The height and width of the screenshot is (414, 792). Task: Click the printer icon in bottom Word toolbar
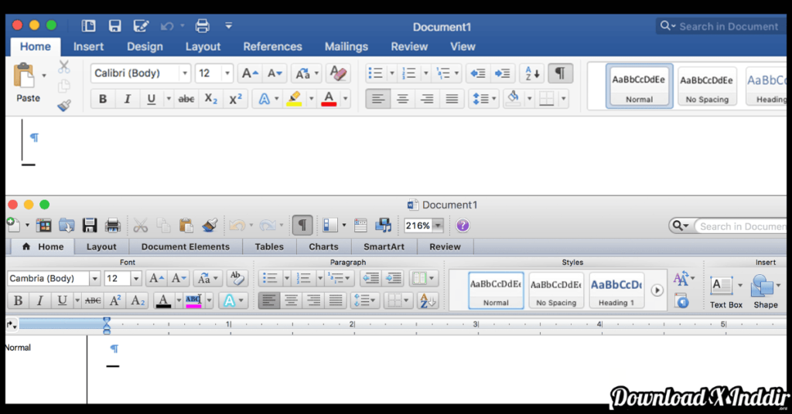(x=112, y=226)
